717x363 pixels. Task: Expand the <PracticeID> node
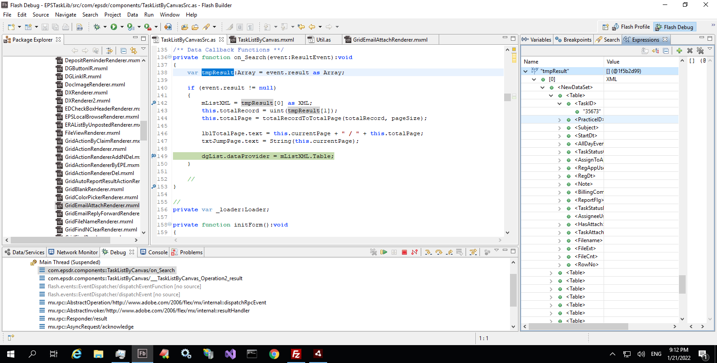559,120
